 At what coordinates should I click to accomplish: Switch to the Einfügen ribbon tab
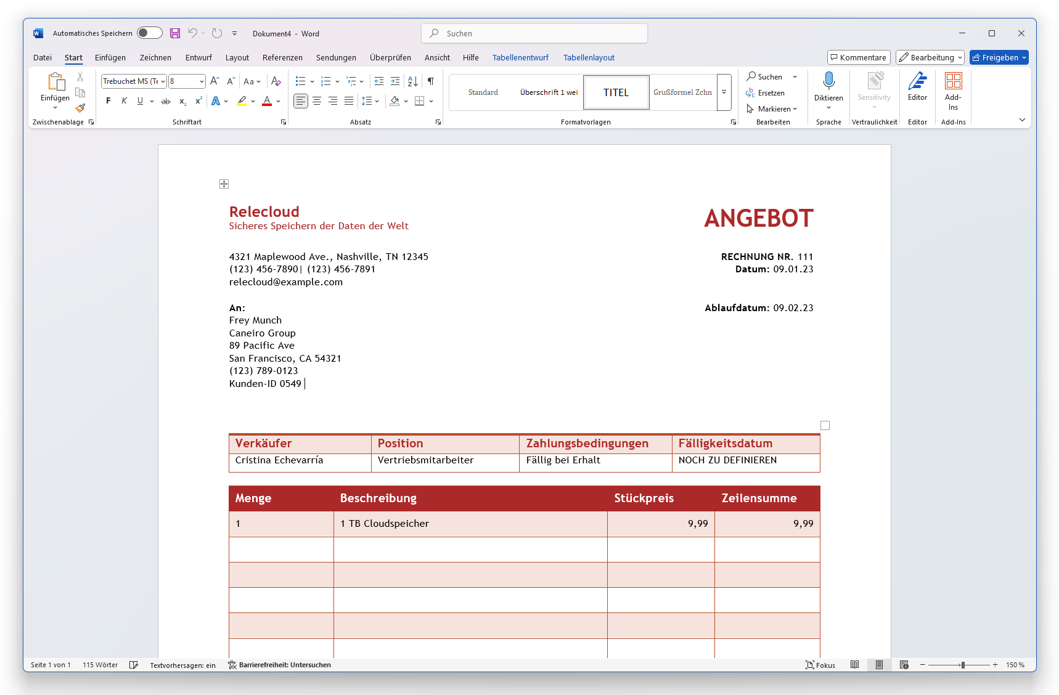(x=110, y=58)
